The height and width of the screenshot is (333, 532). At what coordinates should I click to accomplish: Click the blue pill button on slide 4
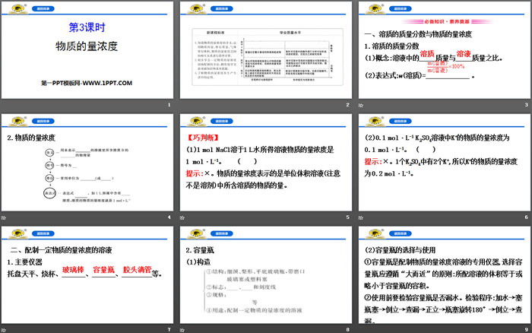tap(43, 121)
